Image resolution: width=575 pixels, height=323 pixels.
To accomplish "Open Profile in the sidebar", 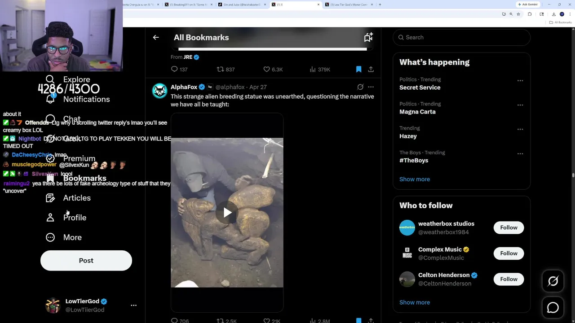I will (66, 218).
